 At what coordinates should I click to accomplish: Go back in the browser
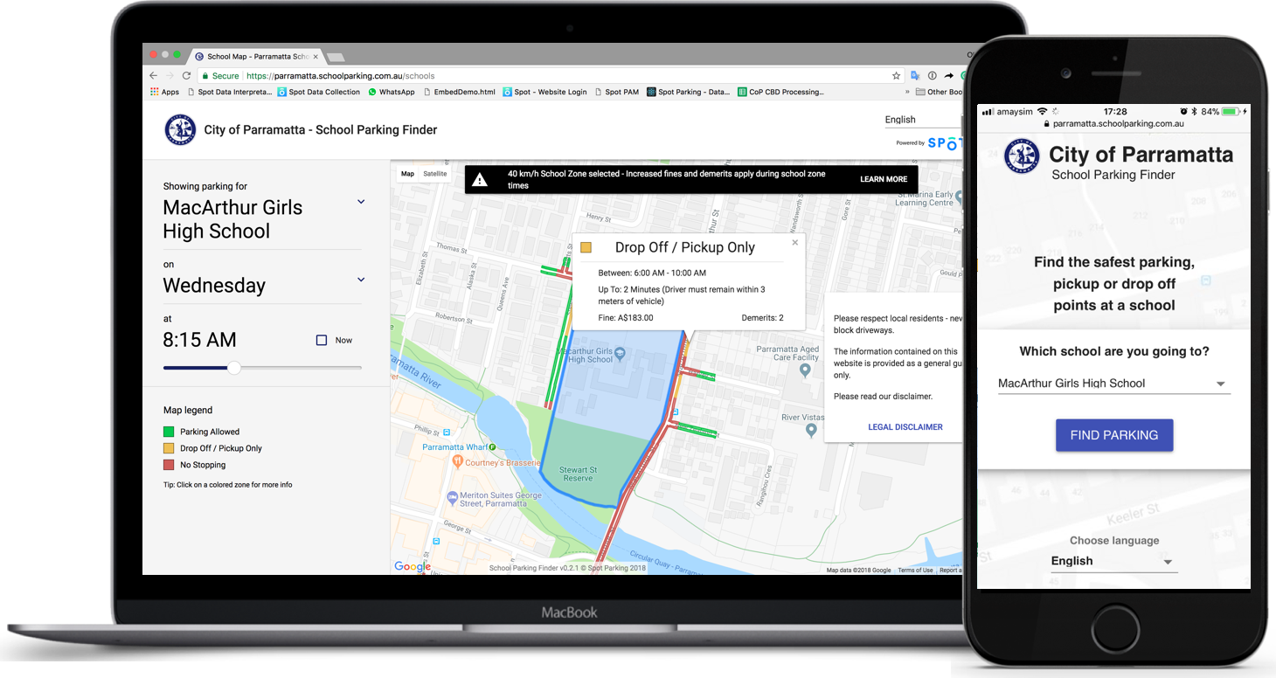click(154, 76)
